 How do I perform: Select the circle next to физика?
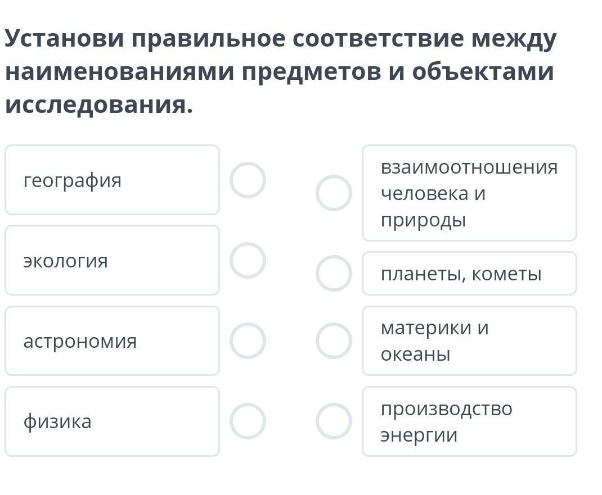click(248, 421)
